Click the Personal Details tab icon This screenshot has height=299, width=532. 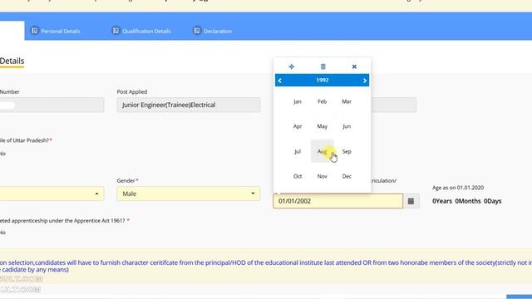[x=34, y=31]
